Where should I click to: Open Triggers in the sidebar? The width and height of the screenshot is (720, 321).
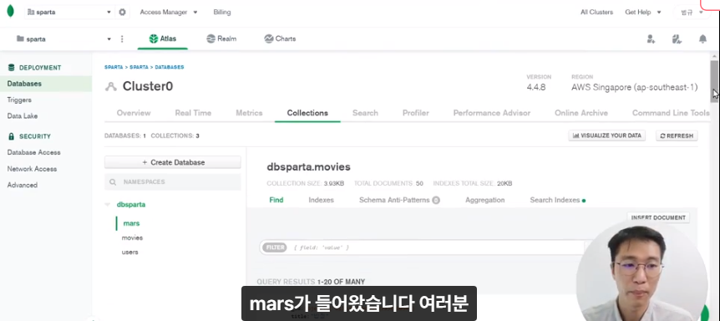tap(19, 99)
